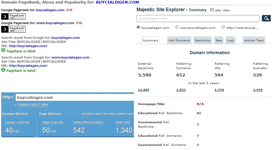276x150 pixels.
Task: Click the Page Authority label
Action: pos(53,123)
